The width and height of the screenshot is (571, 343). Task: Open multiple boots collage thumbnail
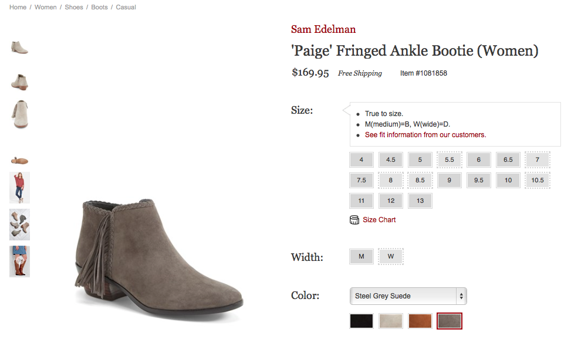[19, 225]
